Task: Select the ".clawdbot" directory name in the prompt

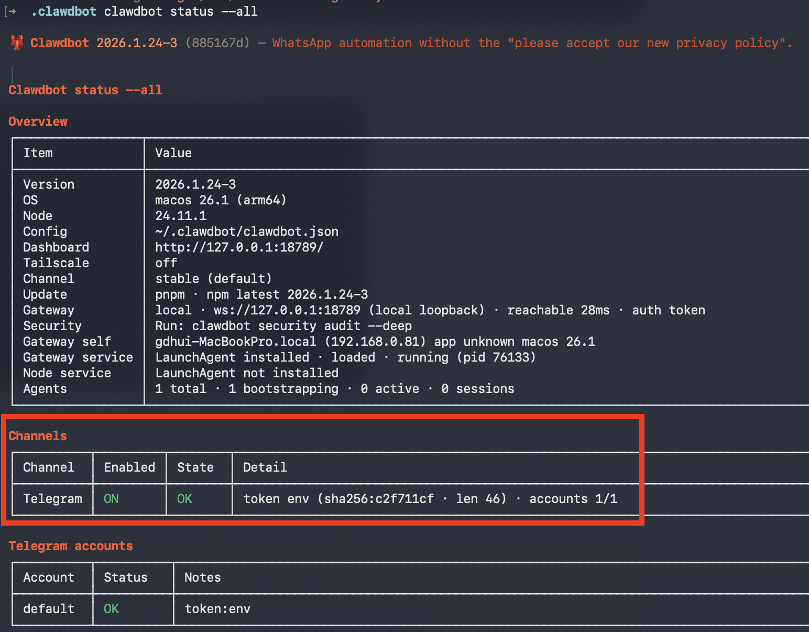Action: 63,12
